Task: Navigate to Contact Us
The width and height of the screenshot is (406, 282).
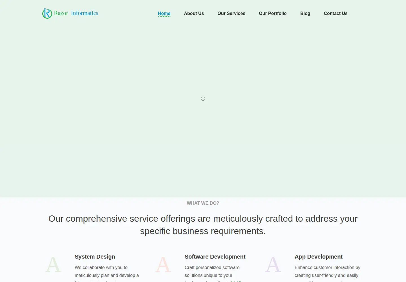Action: (336, 14)
